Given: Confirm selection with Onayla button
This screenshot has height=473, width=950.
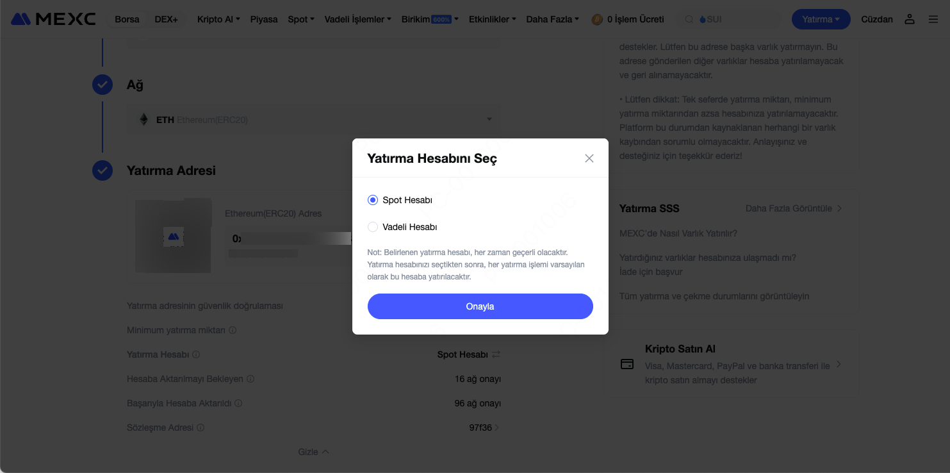Looking at the screenshot, I should coord(480,306).
